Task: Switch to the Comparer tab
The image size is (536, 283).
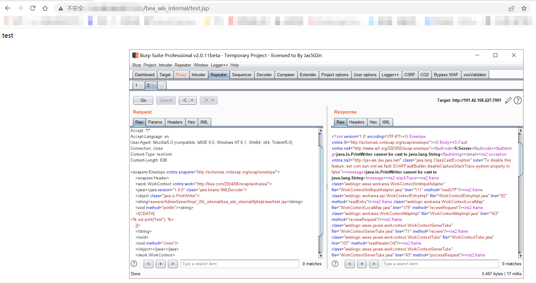Action: 286,75
